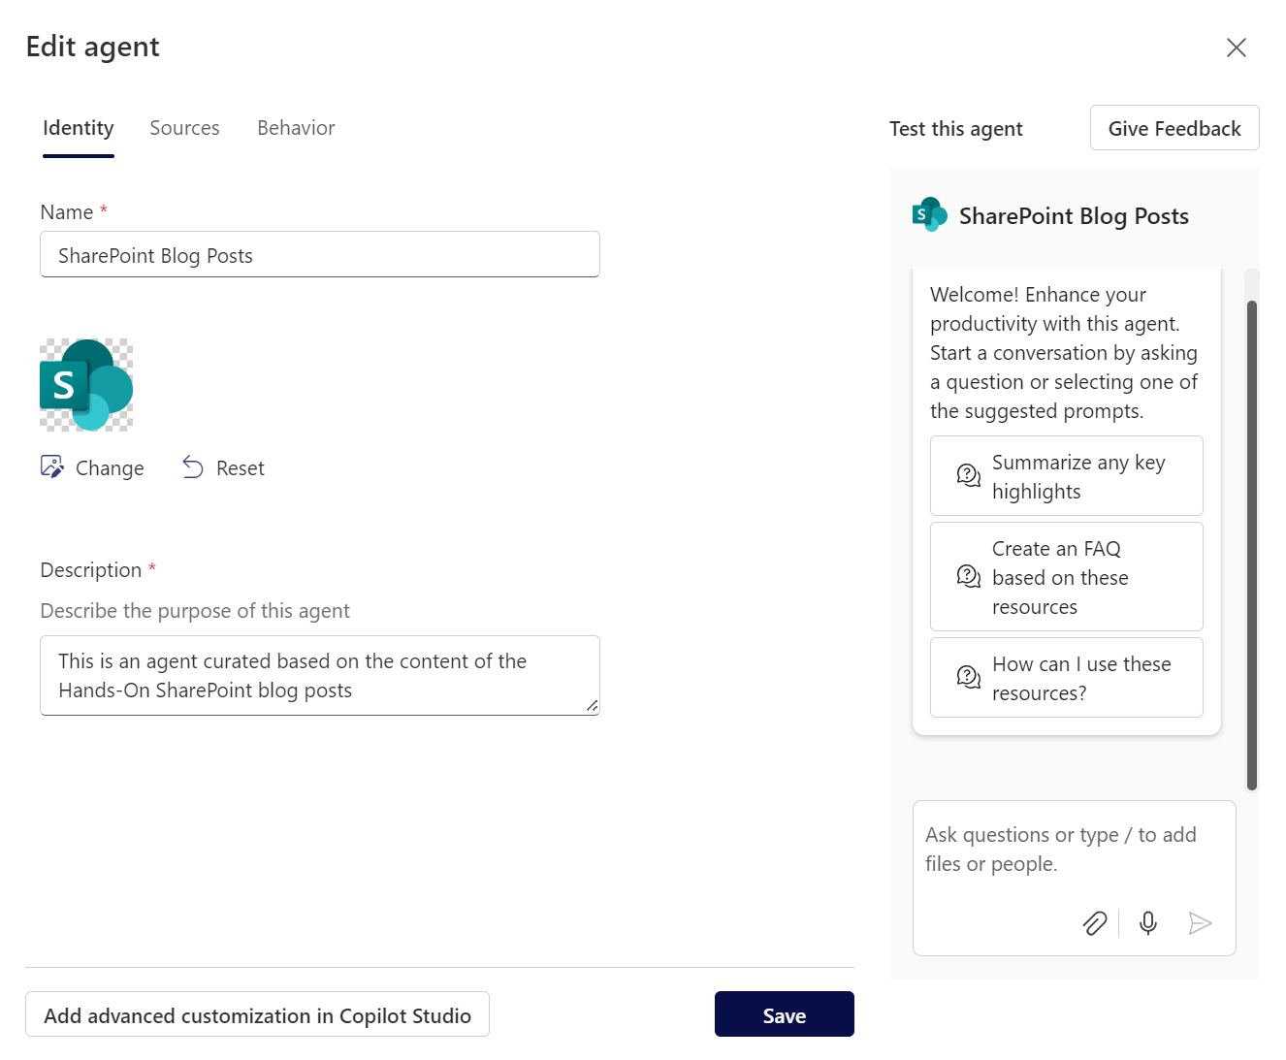Click the microphone dictation icon

1148,923
